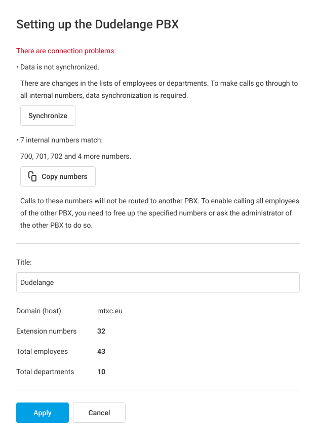The height and width of the screenshot is (439, 316).
Task: Select the department count value 10
Action: pyautogui.click(x=101, y=372)
